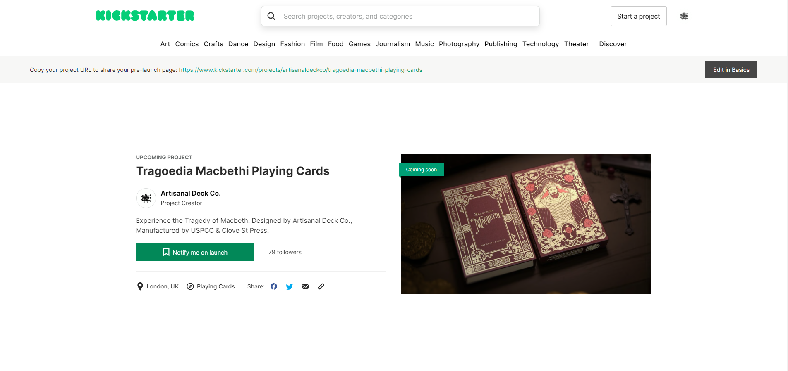This screenshot has height=371, width=788.
Task: Click the Kickstarter logo
Action: pos(145,16)
